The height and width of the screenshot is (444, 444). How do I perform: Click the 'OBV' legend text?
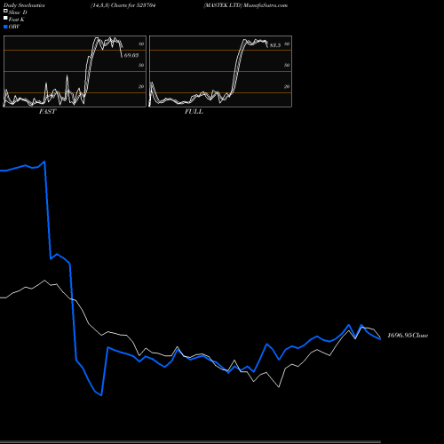[14, 27]
